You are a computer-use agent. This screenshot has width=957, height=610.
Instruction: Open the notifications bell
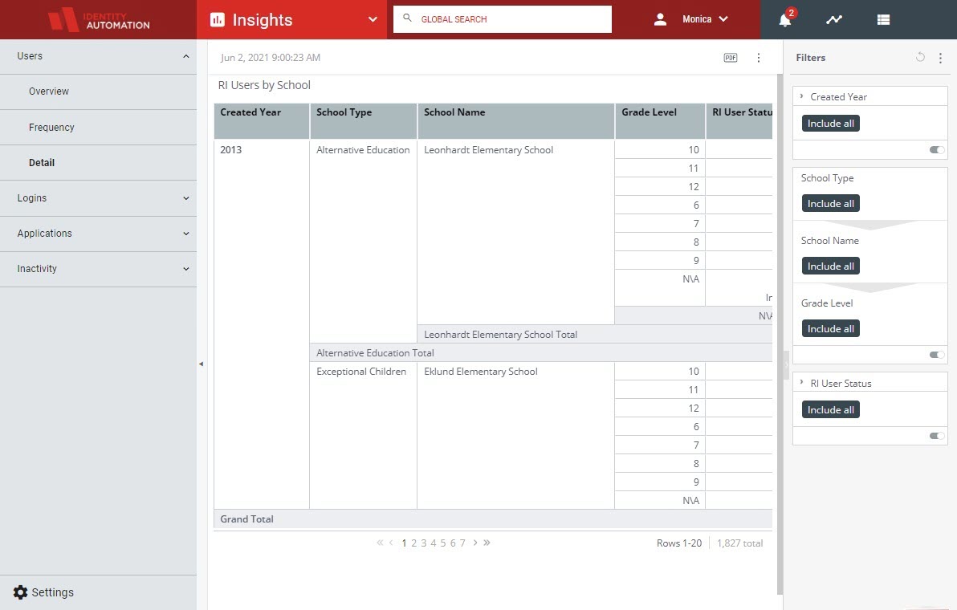pos(785,20)
